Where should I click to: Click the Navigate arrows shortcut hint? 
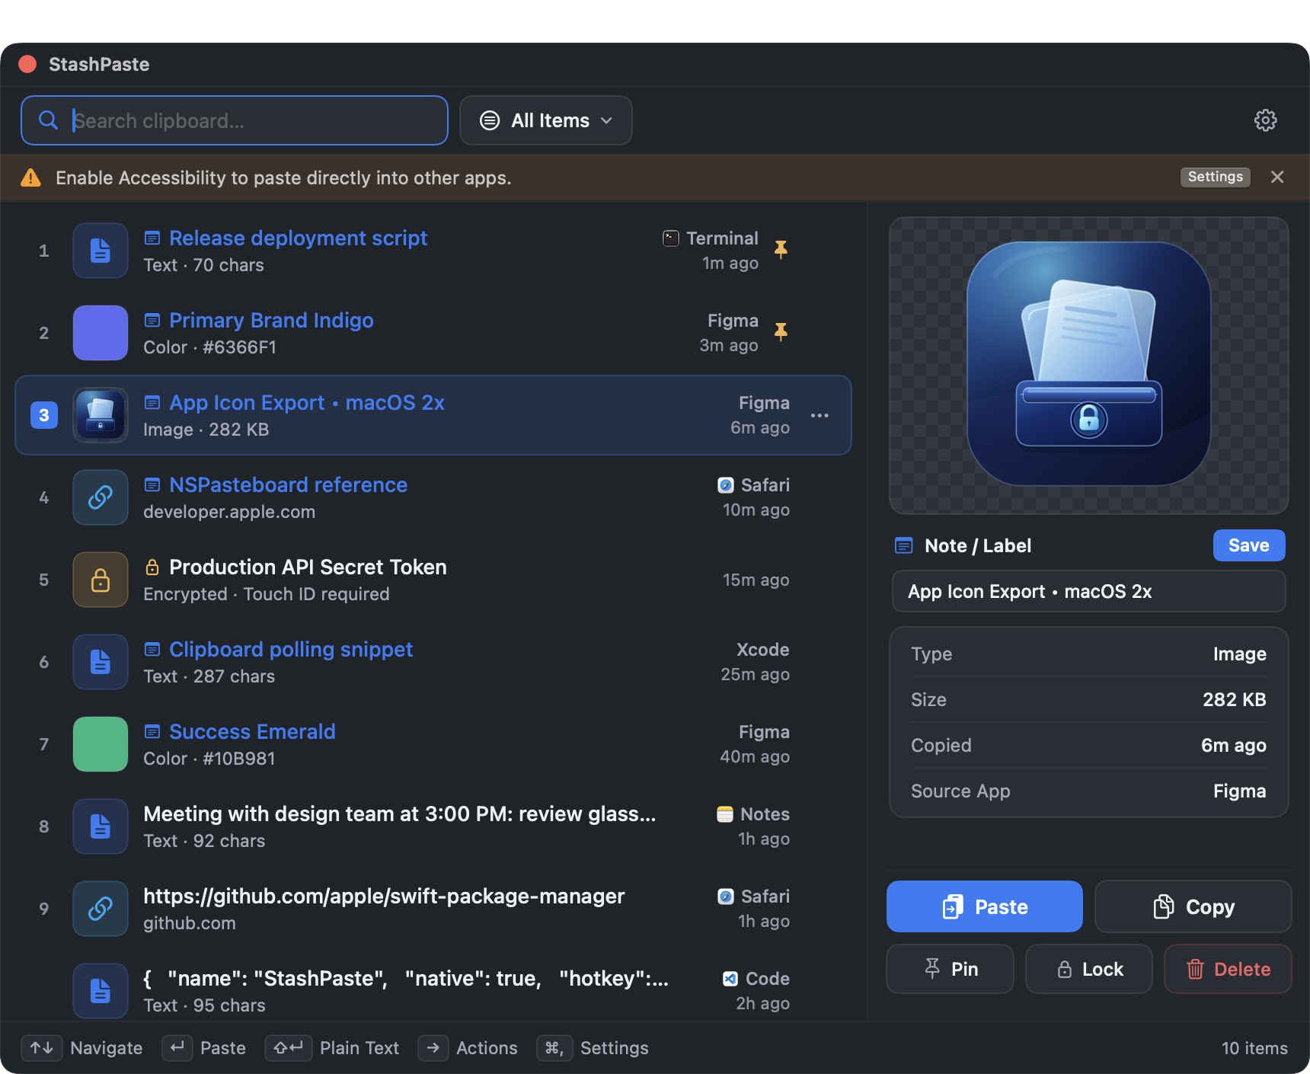coord(42,1048)
